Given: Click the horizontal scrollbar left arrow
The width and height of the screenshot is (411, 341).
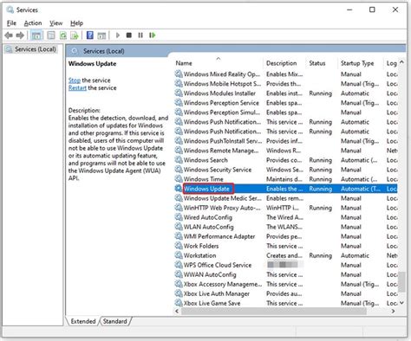Looking at the screenshot, I should [177, 311].
